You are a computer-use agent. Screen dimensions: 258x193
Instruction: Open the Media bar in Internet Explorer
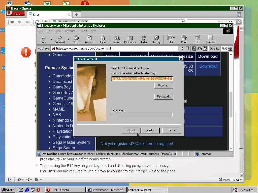point(143,40)
